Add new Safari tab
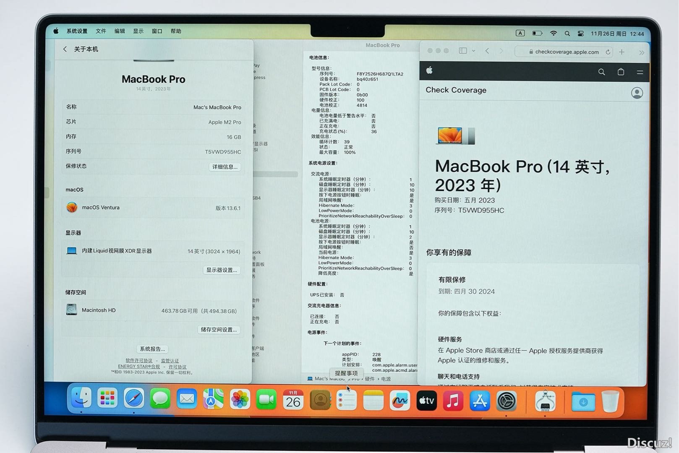 (622, 52)
